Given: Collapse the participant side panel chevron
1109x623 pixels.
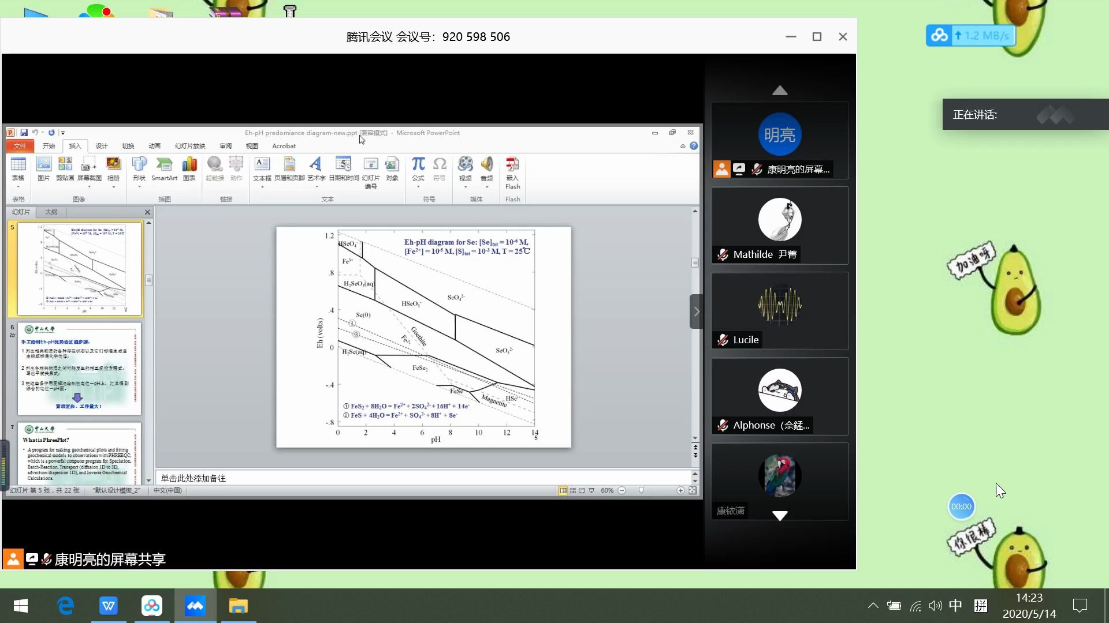Looking at the screenshot, I should [696, 311].
